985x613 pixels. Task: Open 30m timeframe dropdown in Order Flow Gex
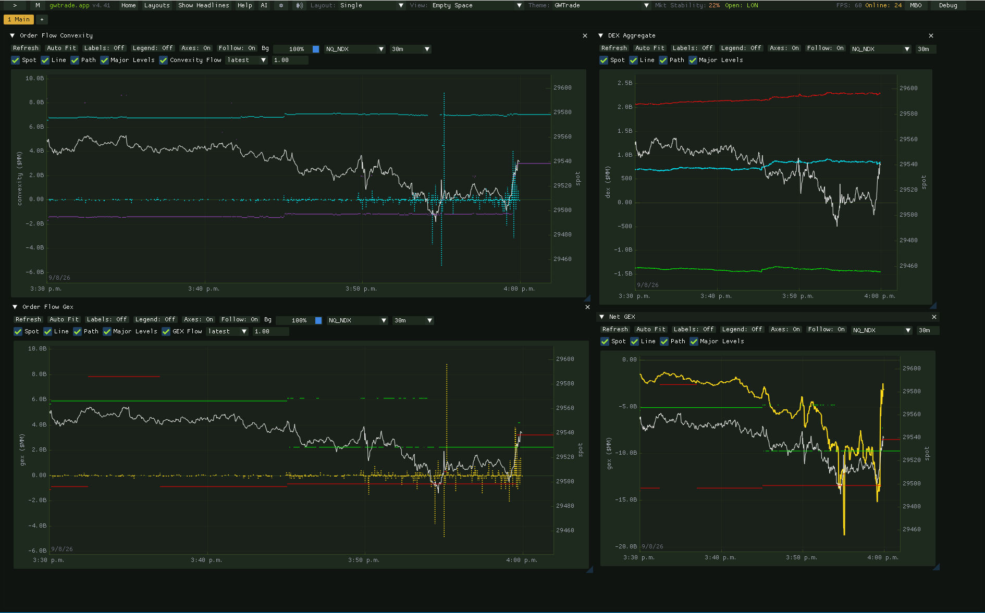click(x=413, y=320)
